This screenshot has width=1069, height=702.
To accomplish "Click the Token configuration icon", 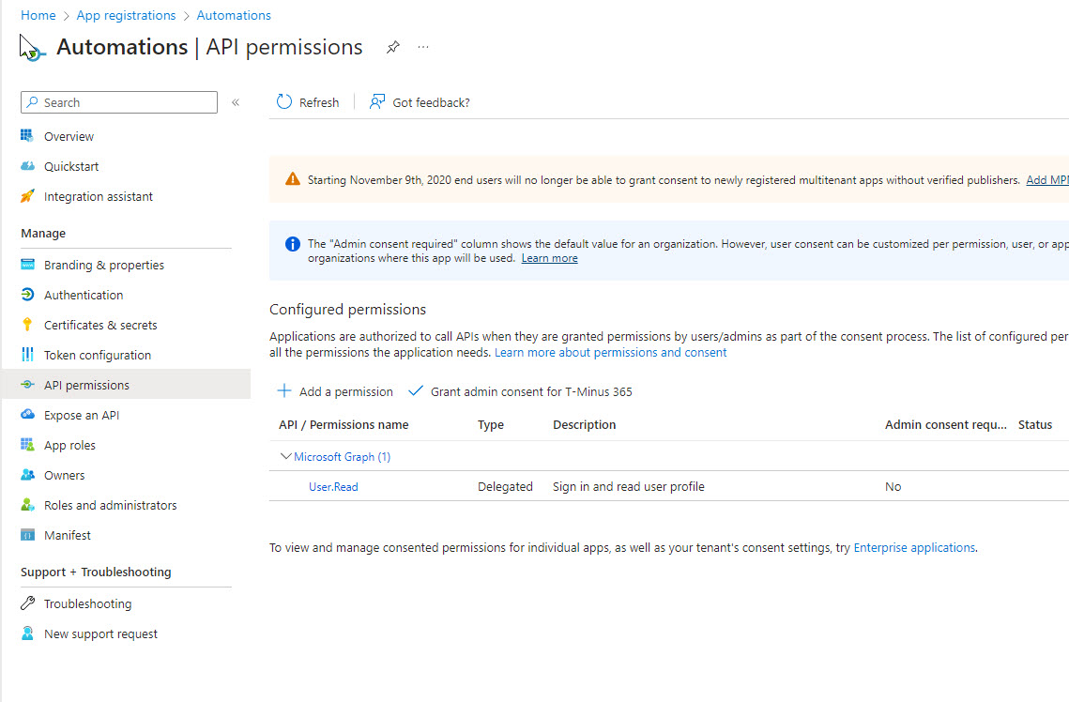I will (x=27, y=355).
